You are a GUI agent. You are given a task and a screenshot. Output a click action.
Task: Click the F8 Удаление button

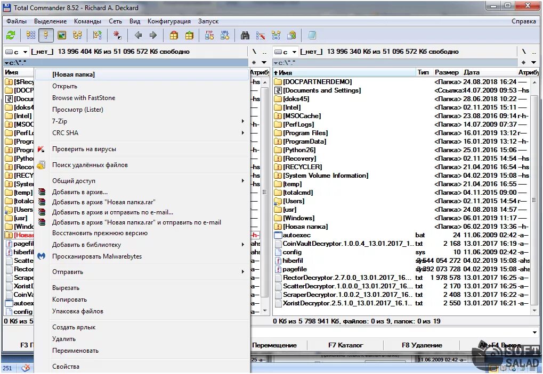(x=422, y=345)
